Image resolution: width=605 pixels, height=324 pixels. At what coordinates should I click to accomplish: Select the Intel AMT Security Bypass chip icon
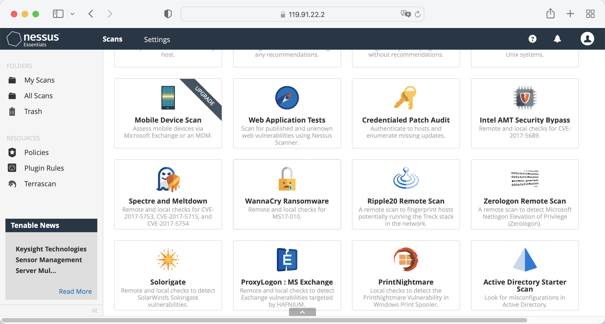tap(525, 98)
